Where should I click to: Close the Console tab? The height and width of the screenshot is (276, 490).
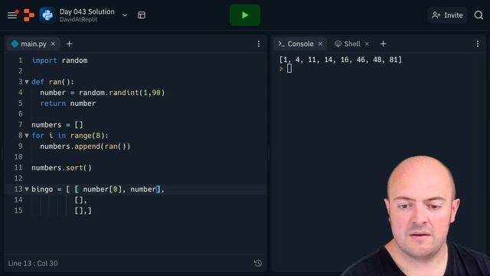(320, 44)
